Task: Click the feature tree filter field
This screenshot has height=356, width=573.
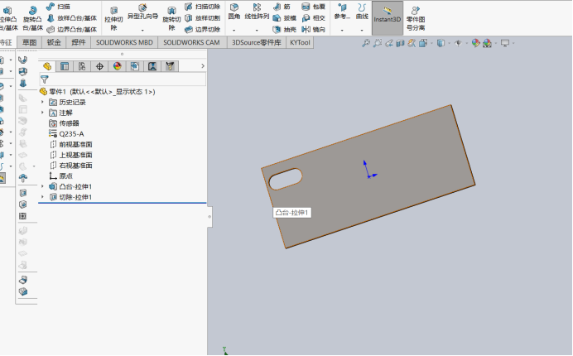Action: tap(123, 79)
